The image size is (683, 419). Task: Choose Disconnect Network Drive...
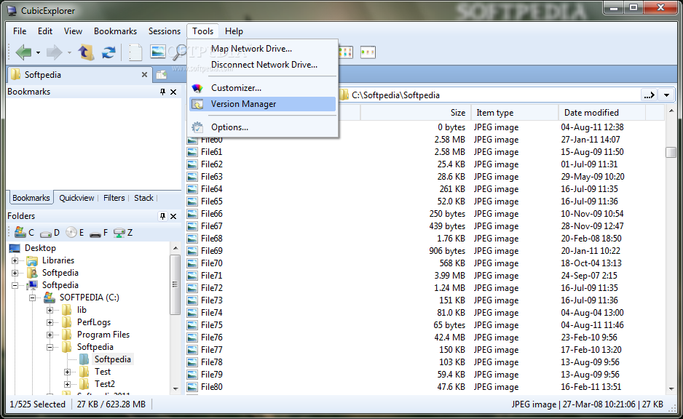click(x=263, y=65)
